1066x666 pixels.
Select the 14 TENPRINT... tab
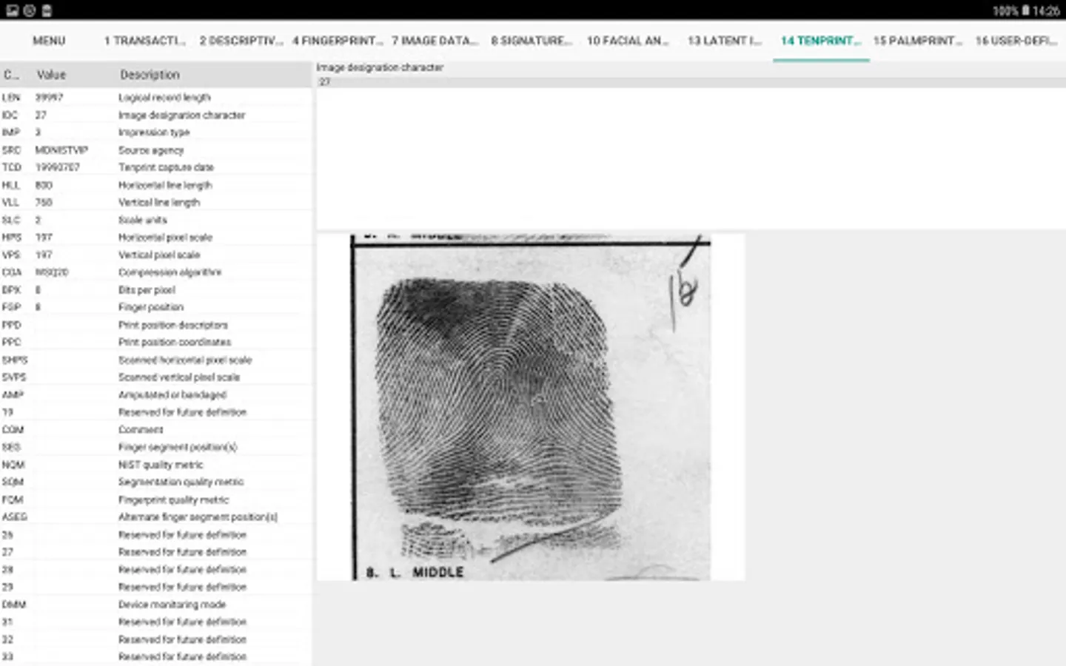point(821,41)
